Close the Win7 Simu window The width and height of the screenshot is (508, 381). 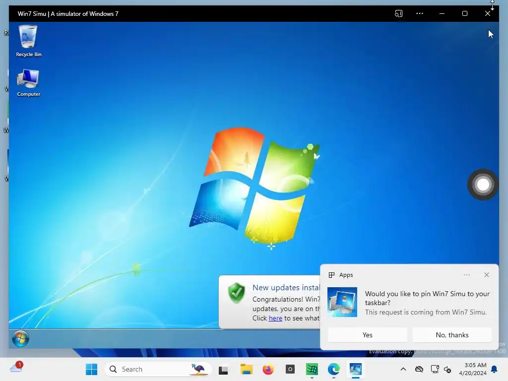pyautogui.click(x=487, y=13)
